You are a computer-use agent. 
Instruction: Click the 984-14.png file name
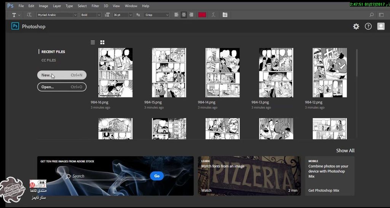206,102
